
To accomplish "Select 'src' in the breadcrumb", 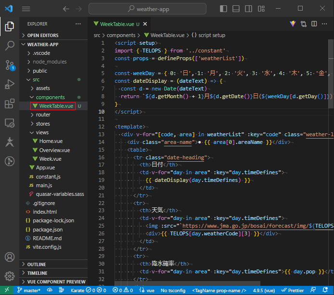I will point(97,35).
